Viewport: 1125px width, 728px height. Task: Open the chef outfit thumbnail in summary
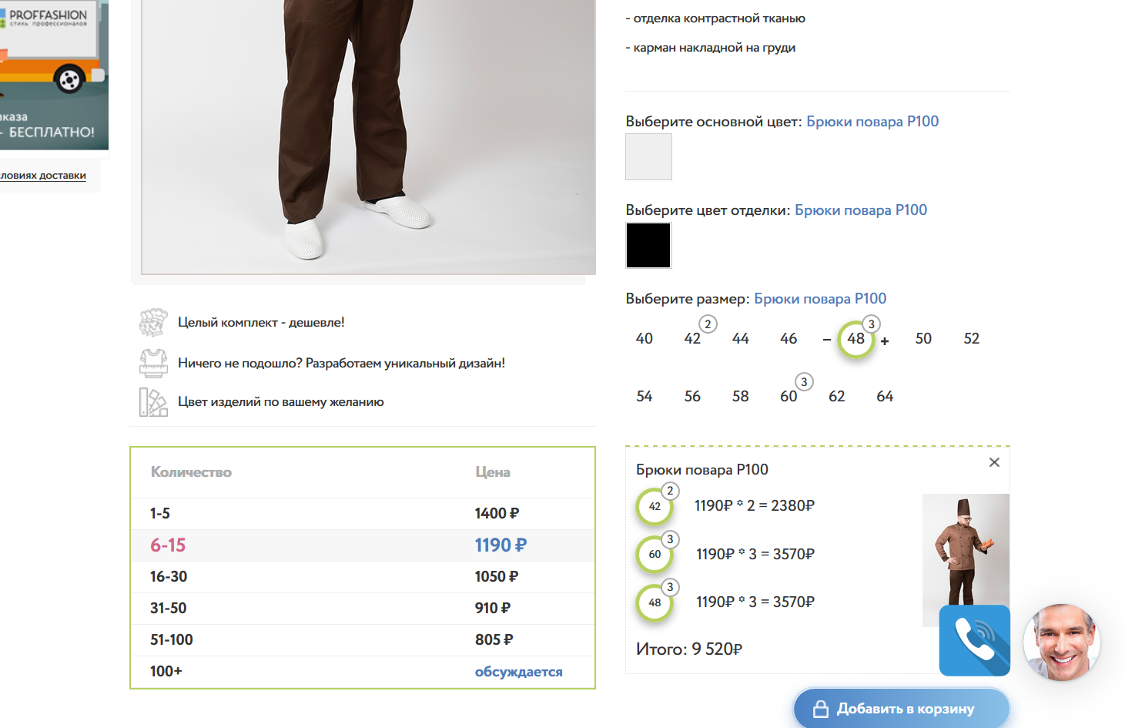(965, 549)
